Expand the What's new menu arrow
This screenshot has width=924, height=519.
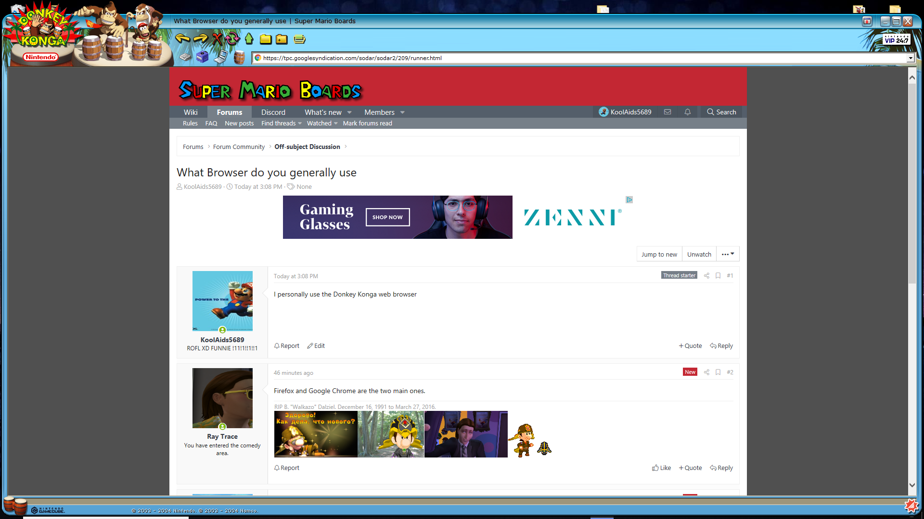point(349,112)
